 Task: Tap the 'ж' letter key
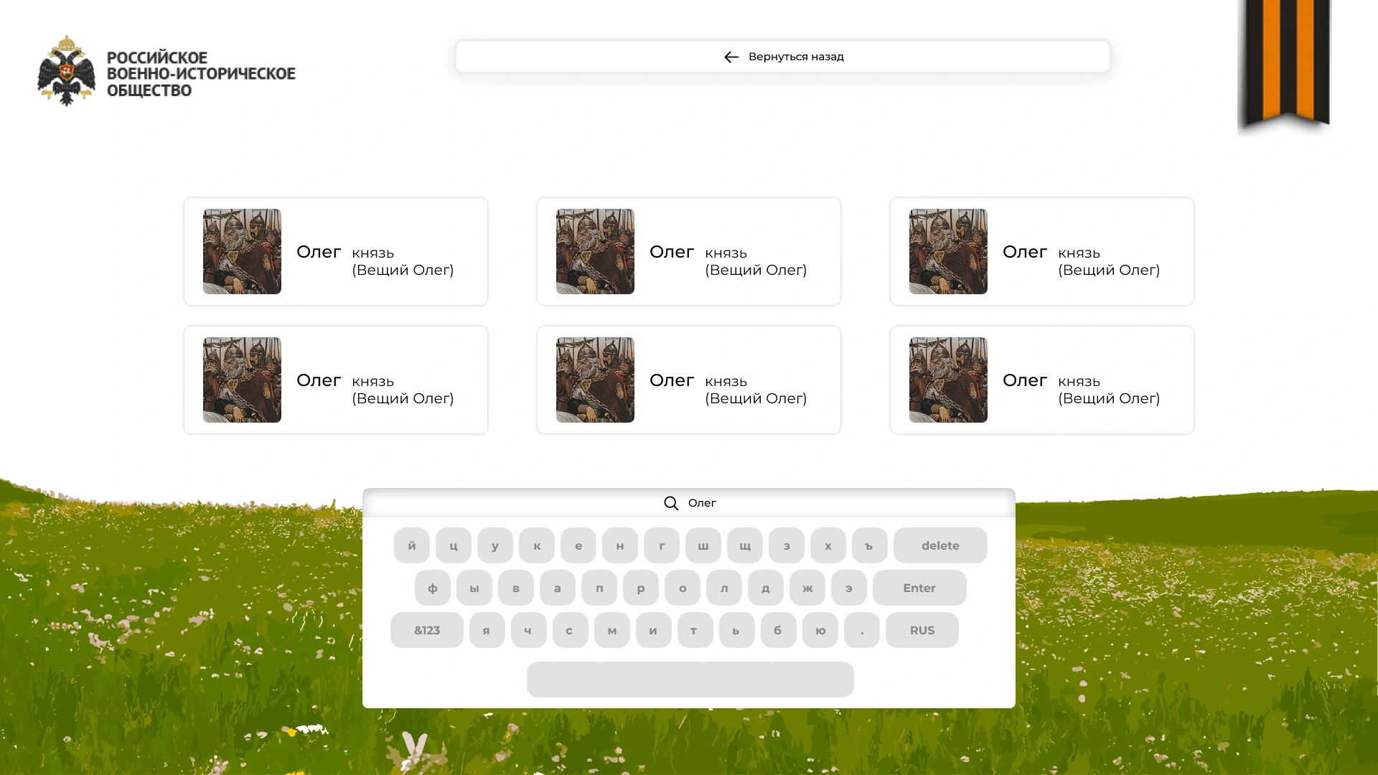pos(807,588)
